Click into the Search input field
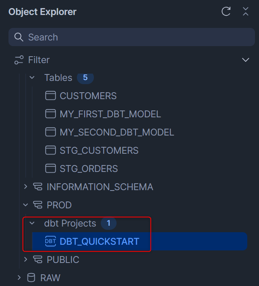This screenshot has height=286, width=259. [x=132, y=37]
